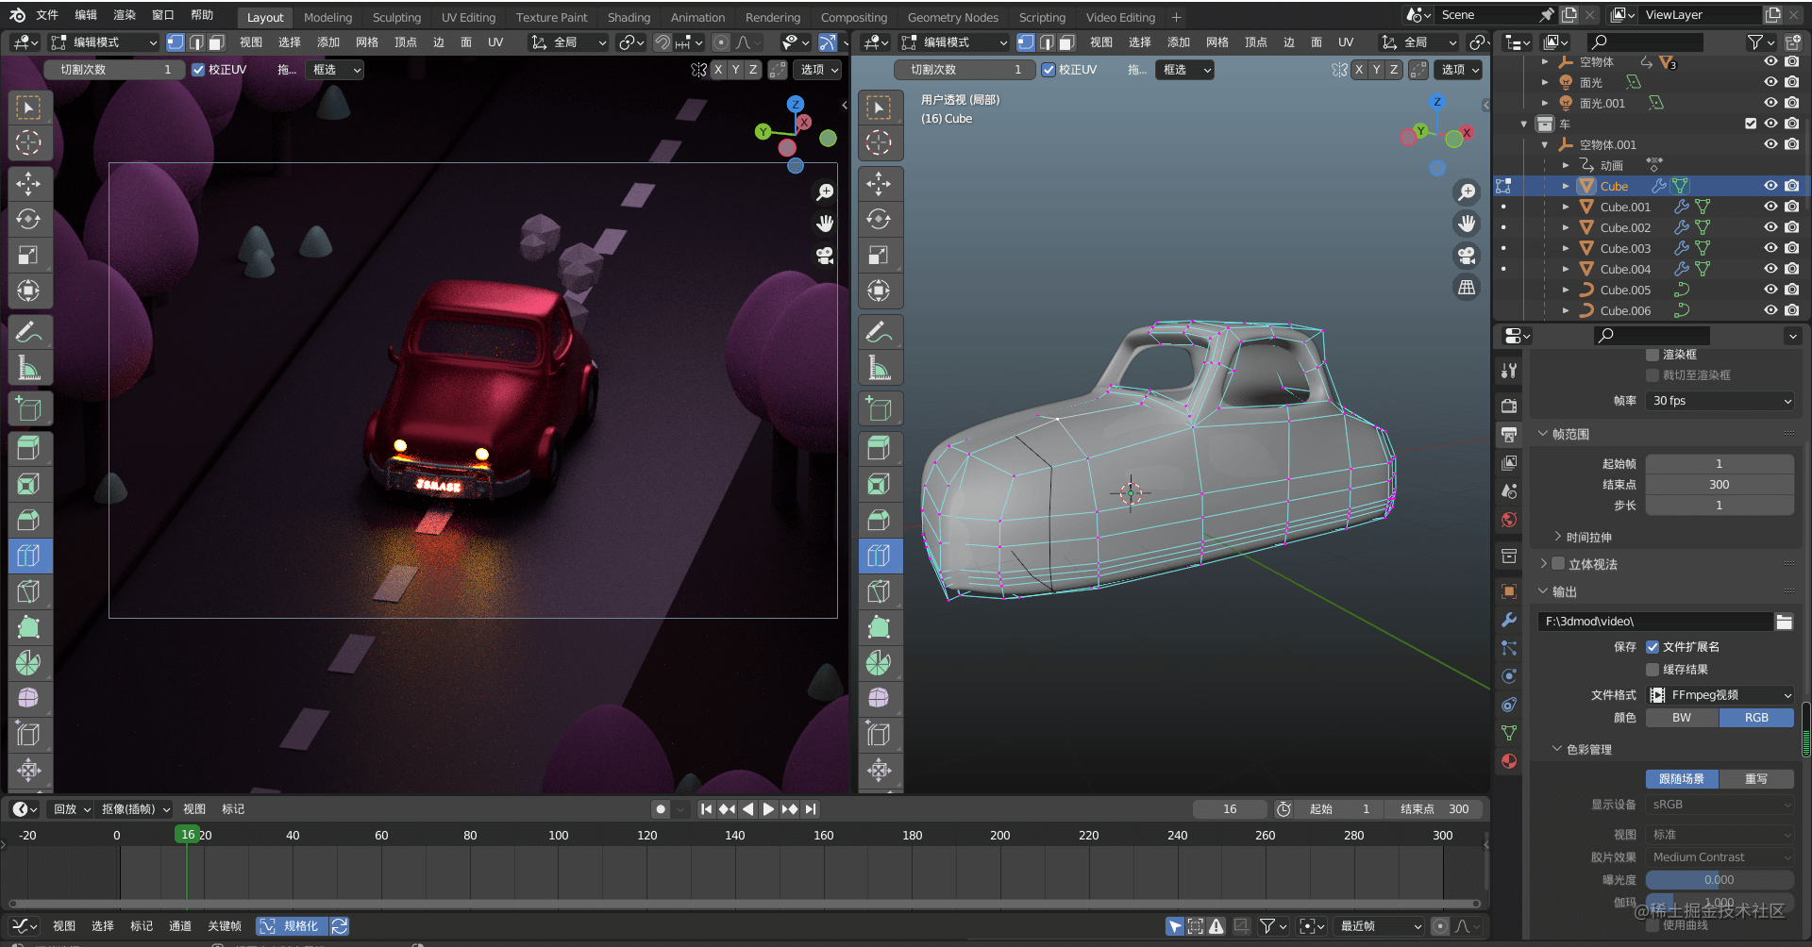
Task: Select the Inset Faces tool in left viewport
Action: coord(29,484)
